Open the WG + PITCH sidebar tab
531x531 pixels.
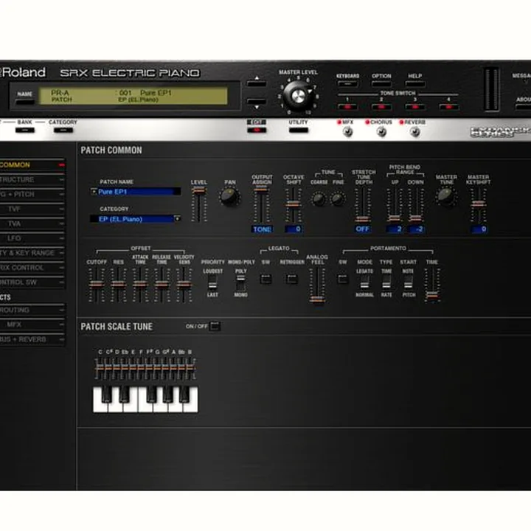[32, 195]
